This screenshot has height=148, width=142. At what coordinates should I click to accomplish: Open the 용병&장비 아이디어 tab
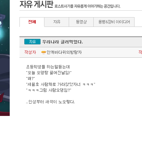pos(114,22)
